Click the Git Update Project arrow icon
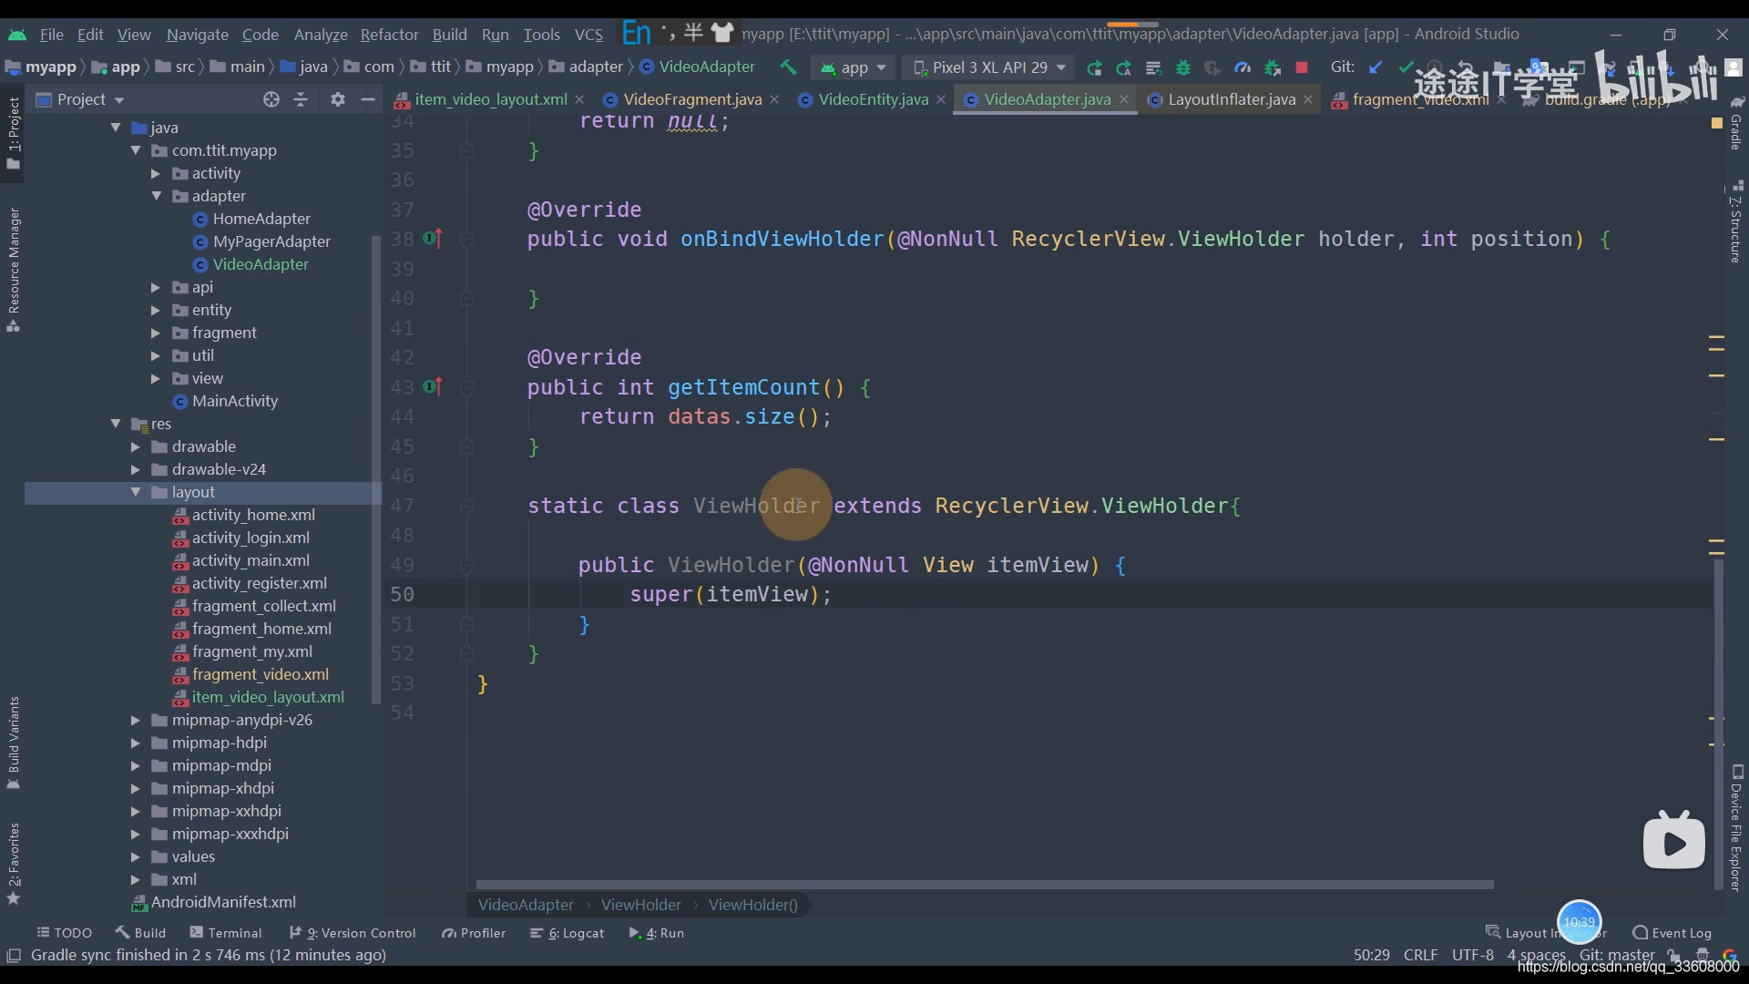This screenshot has width=1749, height=984. click(1376, 67)
